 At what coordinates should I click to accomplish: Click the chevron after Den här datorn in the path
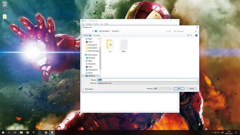point(111,31)
